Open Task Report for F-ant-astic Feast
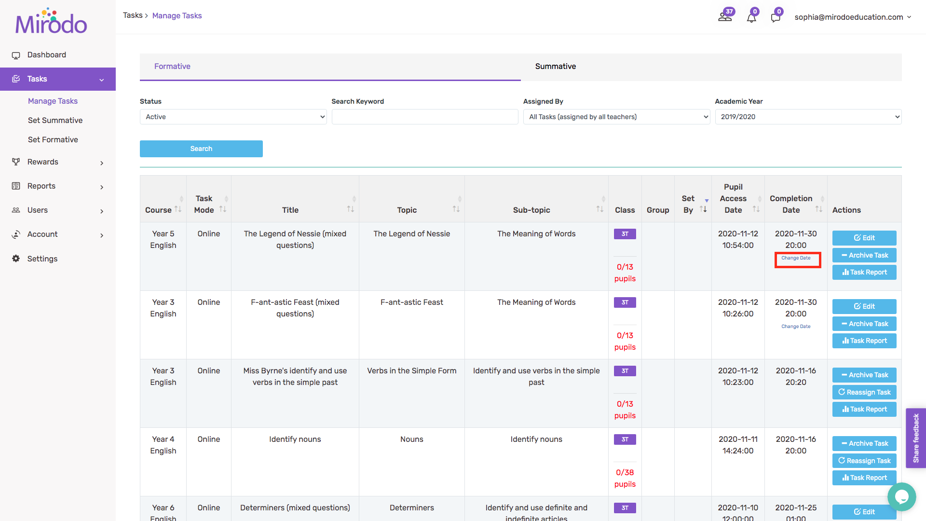Image resolution: width=926 pixels, height=521 pixels. [864, 341]
